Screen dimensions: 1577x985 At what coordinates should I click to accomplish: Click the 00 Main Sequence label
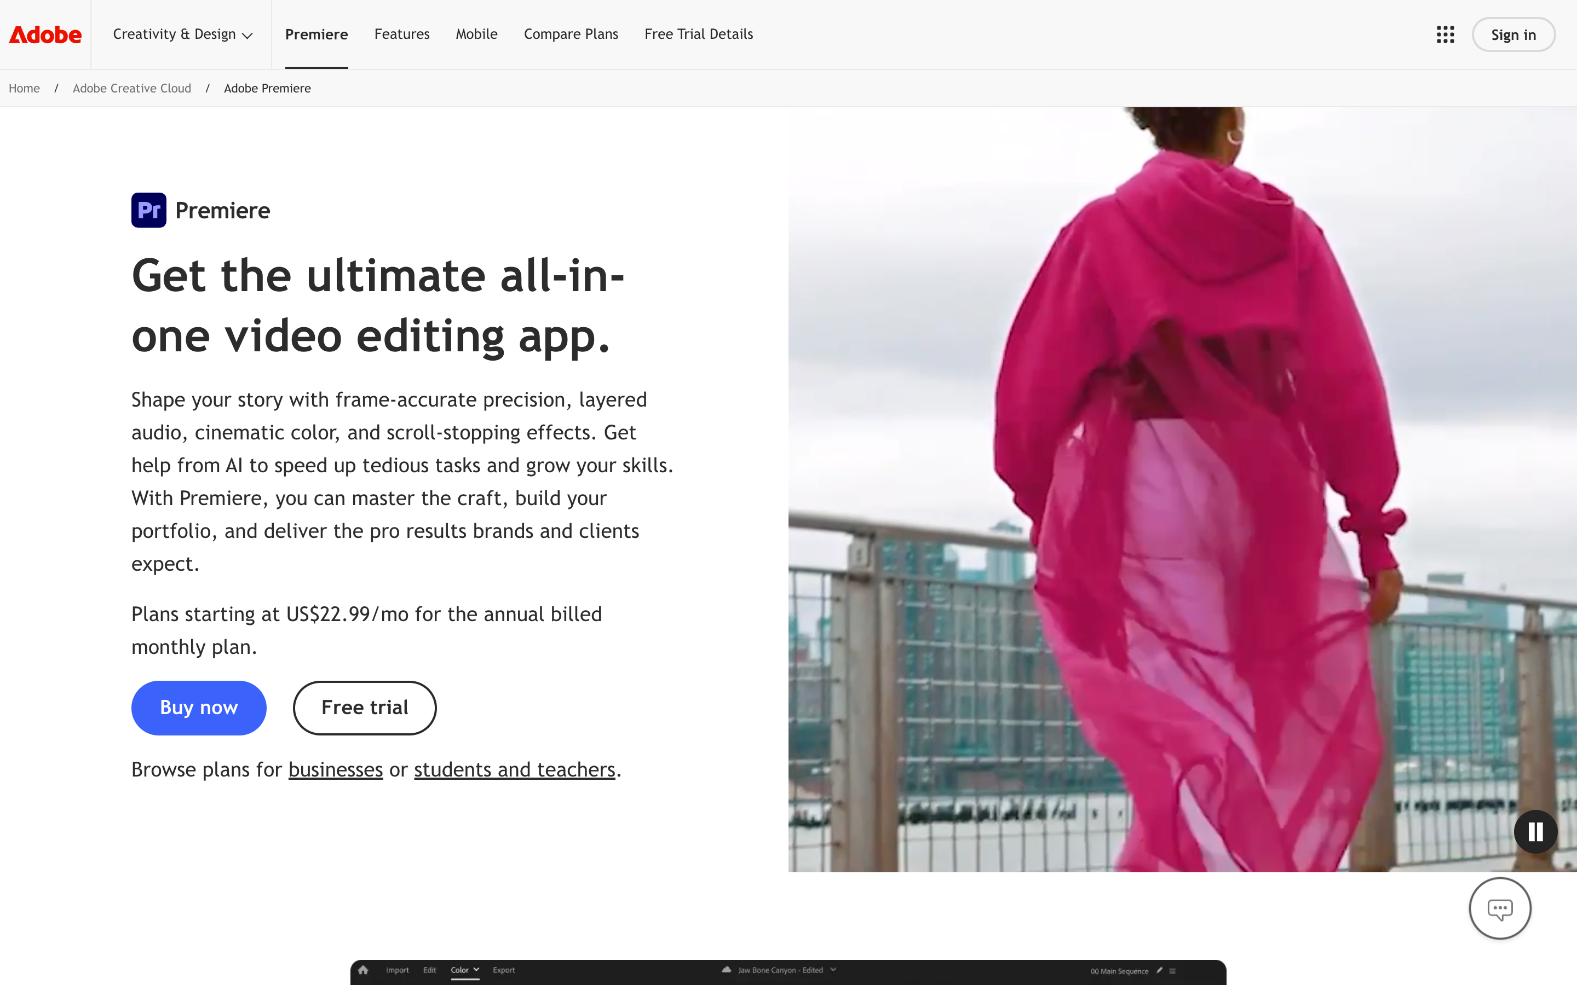pos(1119,971)
